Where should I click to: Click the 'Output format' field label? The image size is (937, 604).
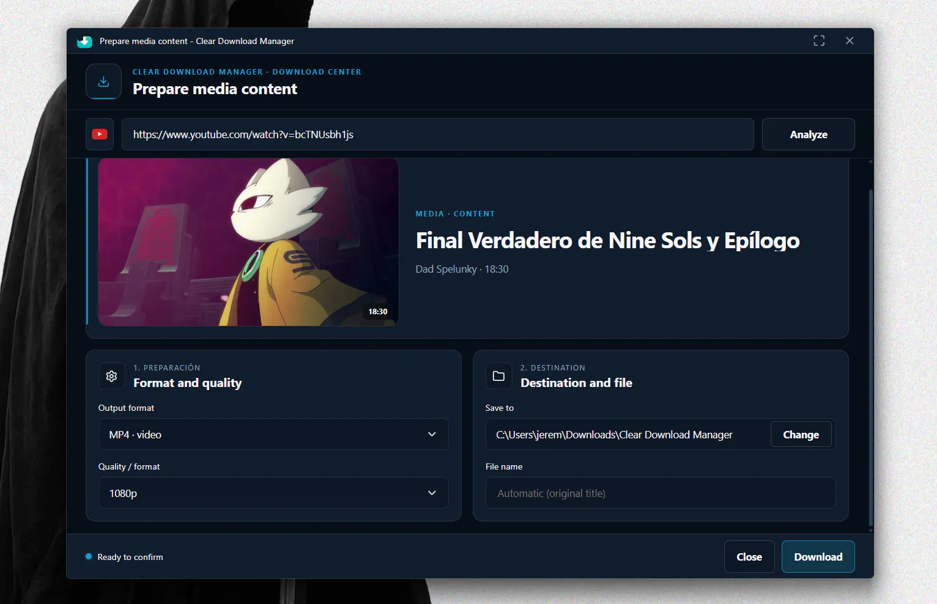tap(126, 408)
